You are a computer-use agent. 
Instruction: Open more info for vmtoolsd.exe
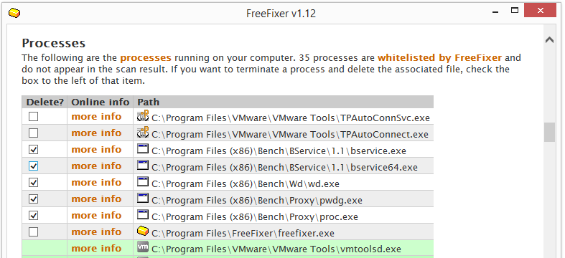coord(96,248)
